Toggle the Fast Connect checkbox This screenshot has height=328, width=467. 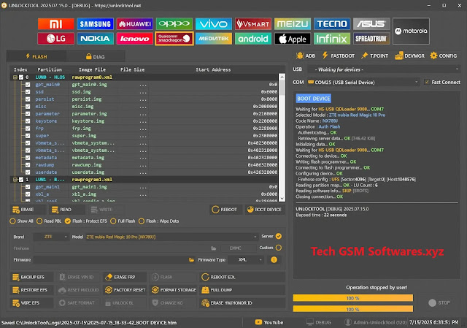click(427, 82)
